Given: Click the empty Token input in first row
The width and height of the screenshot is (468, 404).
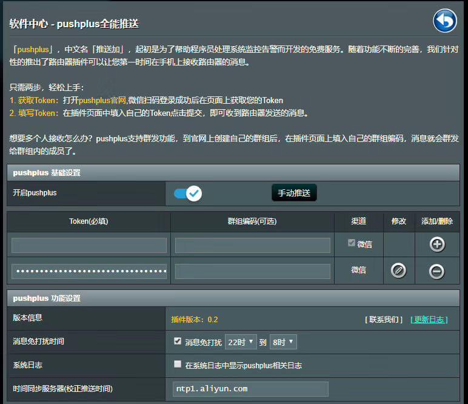Looking at the screenshot, I should pyautogui.click(x=89, y=245).
